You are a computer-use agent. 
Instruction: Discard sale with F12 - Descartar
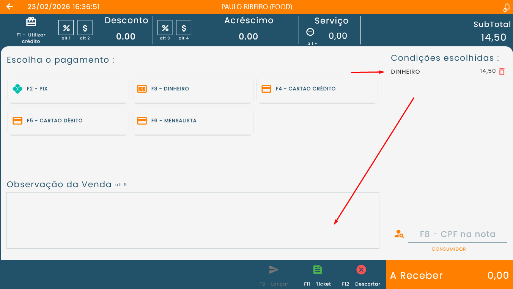(361, 275)
